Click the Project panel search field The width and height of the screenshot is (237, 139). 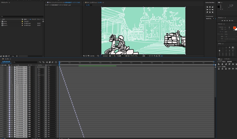point(22,17)
